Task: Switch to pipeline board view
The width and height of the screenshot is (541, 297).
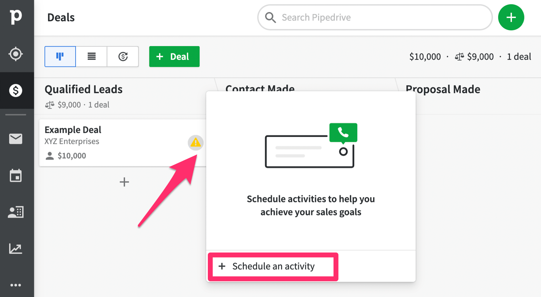Action: [x=60, y=57]
